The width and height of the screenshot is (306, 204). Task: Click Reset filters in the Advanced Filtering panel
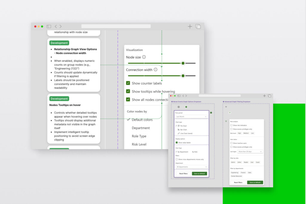coord(238,182)
